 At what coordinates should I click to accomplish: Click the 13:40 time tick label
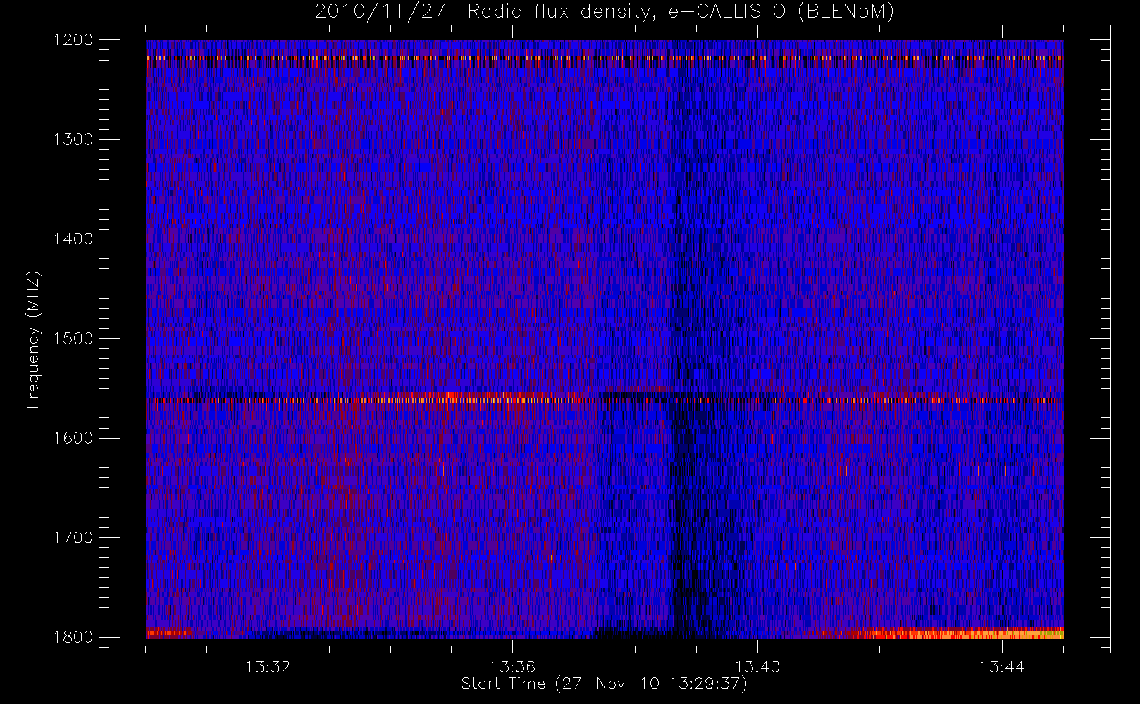(x=757, y=667)
